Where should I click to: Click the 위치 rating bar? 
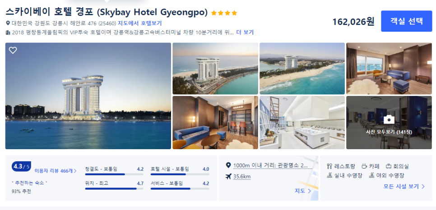click(114, 189)
